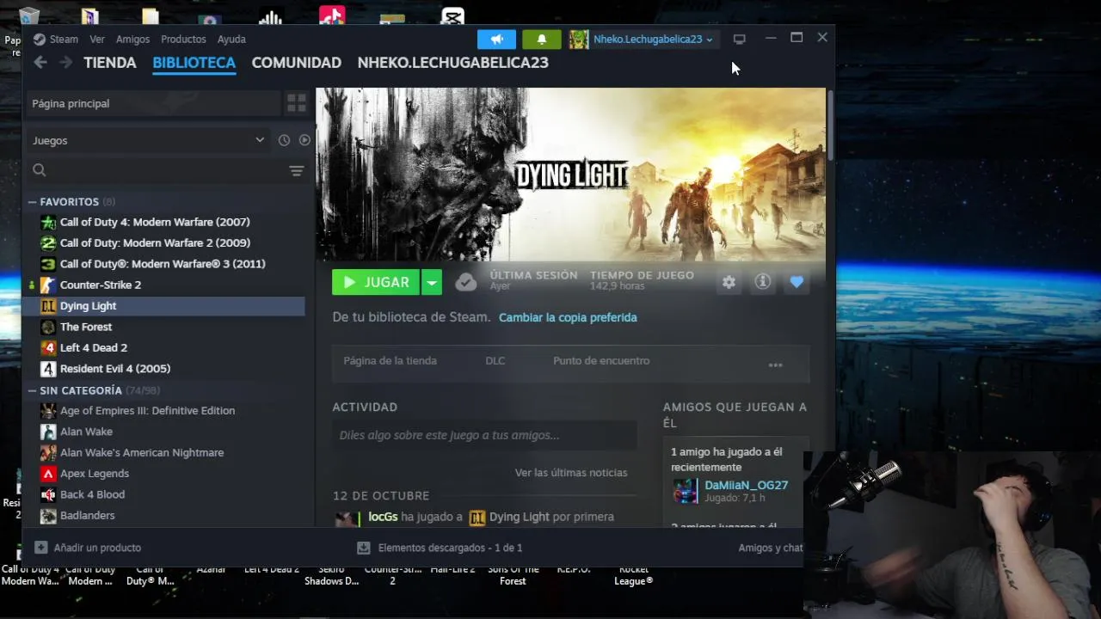Viewport: 1101px width, 619px height.
Task: Open the advanced filter options icon
Action: (x=297, y=170)
